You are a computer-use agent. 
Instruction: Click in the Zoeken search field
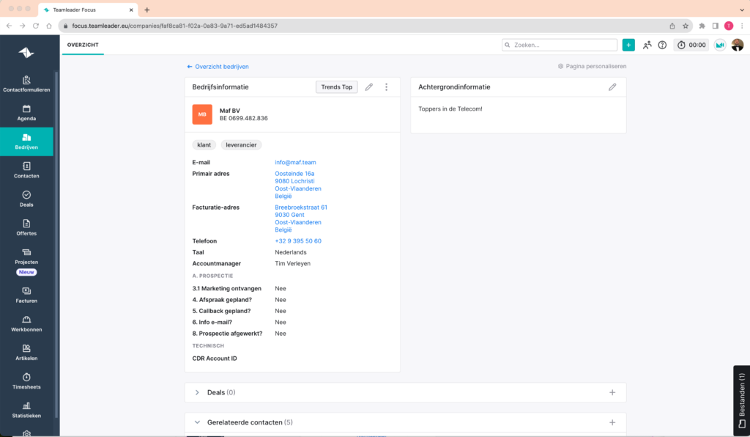(560, 45)
